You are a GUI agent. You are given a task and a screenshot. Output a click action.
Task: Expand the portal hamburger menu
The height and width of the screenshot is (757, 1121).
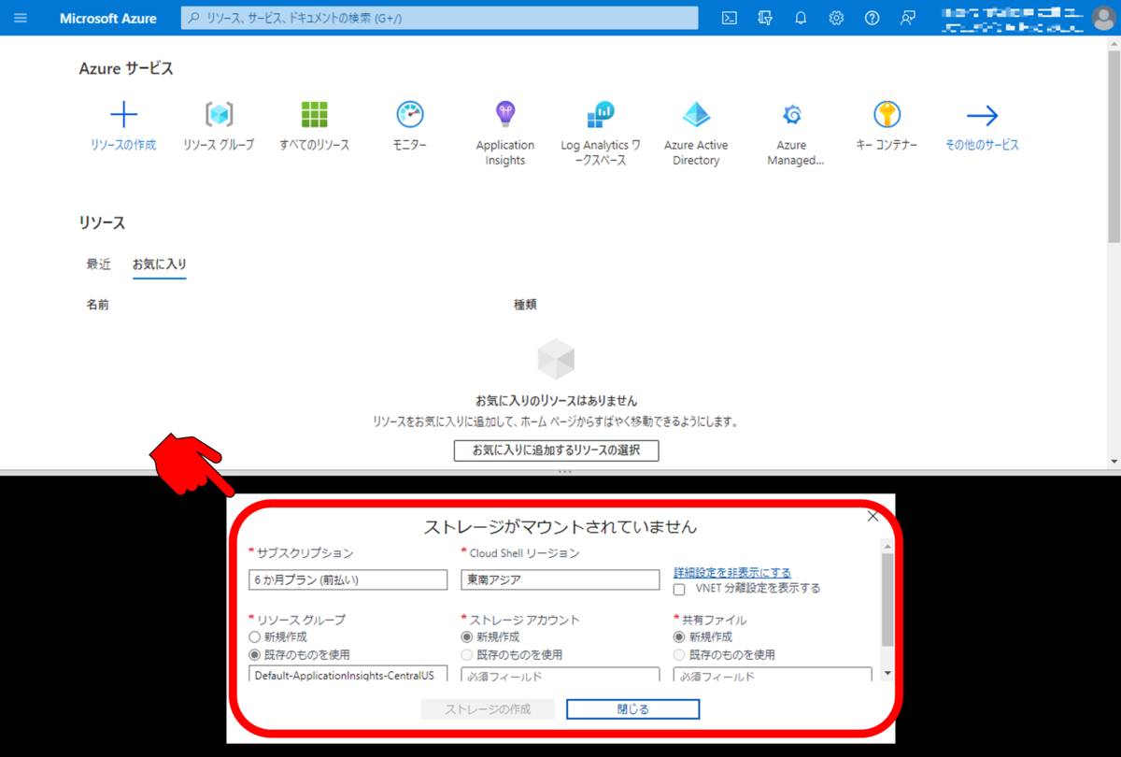pos(20,18)
